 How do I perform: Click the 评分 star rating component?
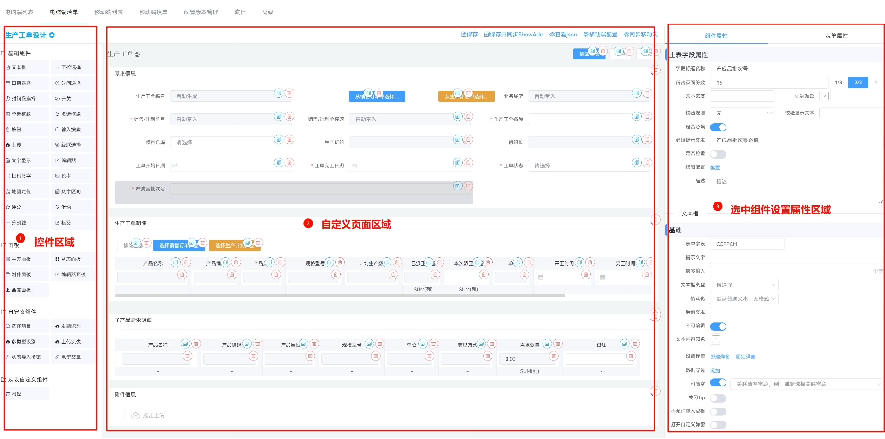tap(16, 207)
